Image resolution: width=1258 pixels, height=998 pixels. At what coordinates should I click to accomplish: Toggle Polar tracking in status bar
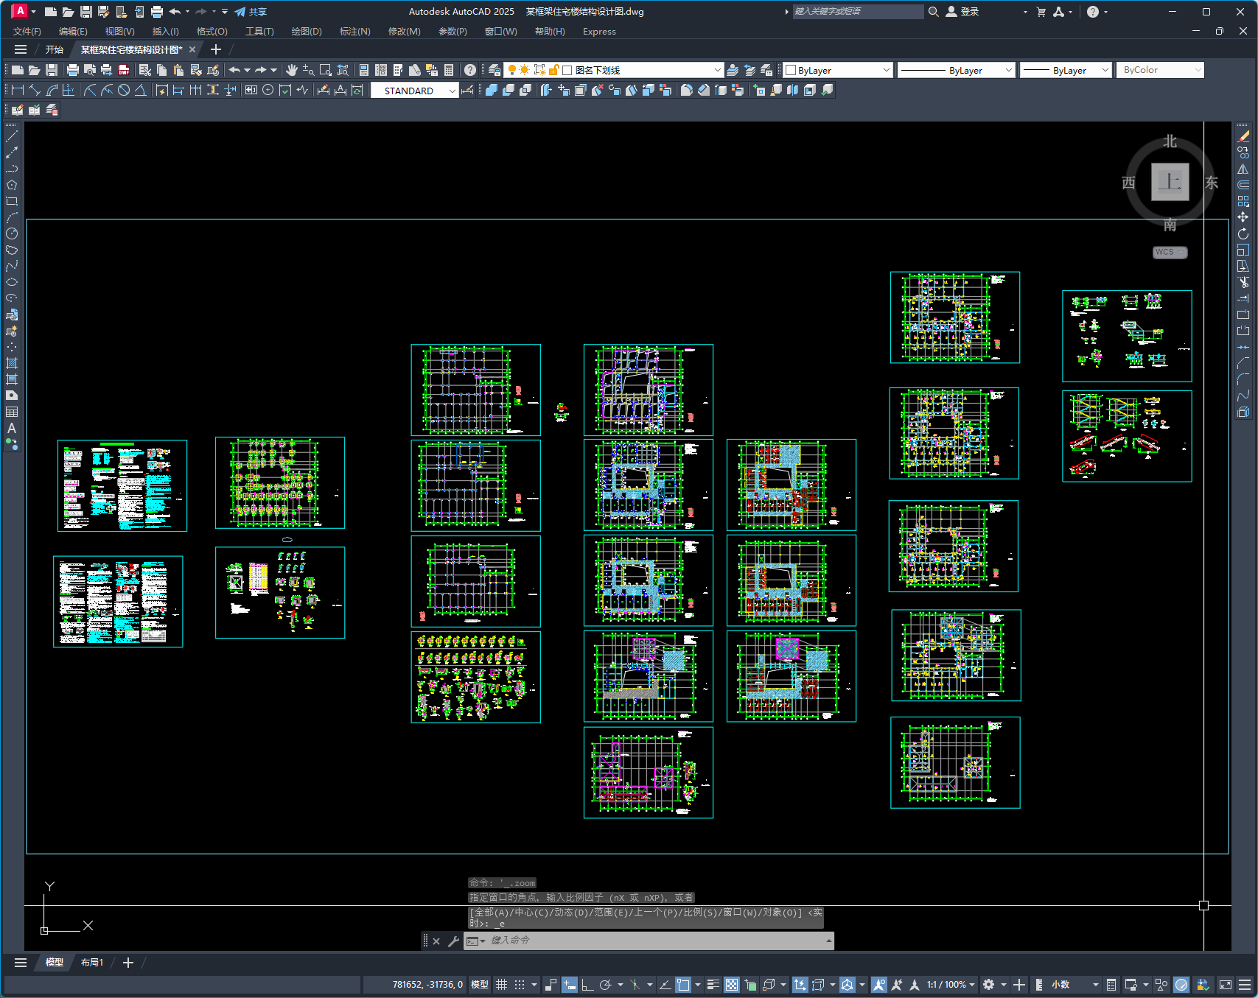click(606, 985)
